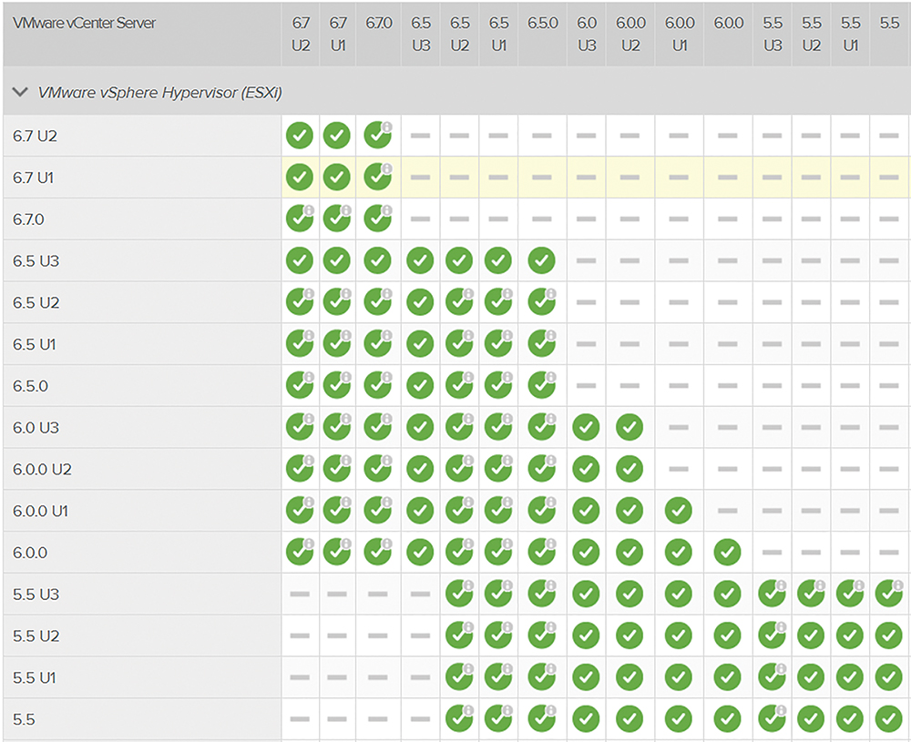Click checkmark for ESXi 5.5 U1, vCenter 6.0.0 U1
Image resolution: width=911 pixels, height=742 pixels.
[x=678, y=677]
